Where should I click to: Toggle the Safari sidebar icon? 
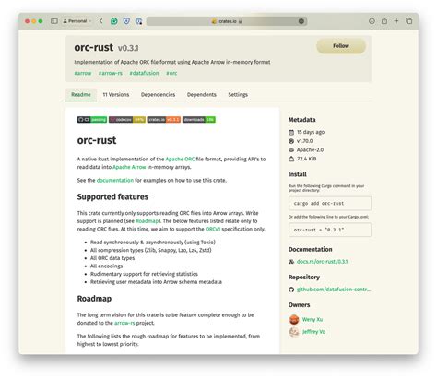coord(54,21)
